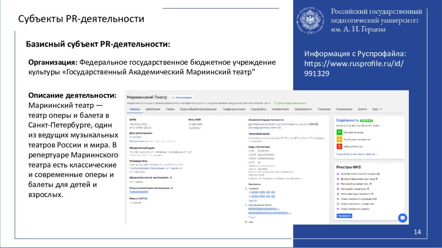Open the Санкции tab
Screen dimensions: 442x248
pos(324,109)
